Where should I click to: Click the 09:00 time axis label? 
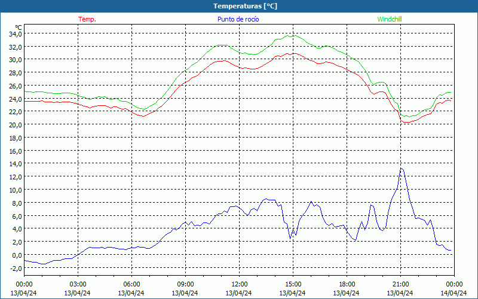coord(185,285)
